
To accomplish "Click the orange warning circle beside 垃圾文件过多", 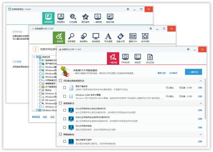I will pyautogui.click(x=36, y=49).
